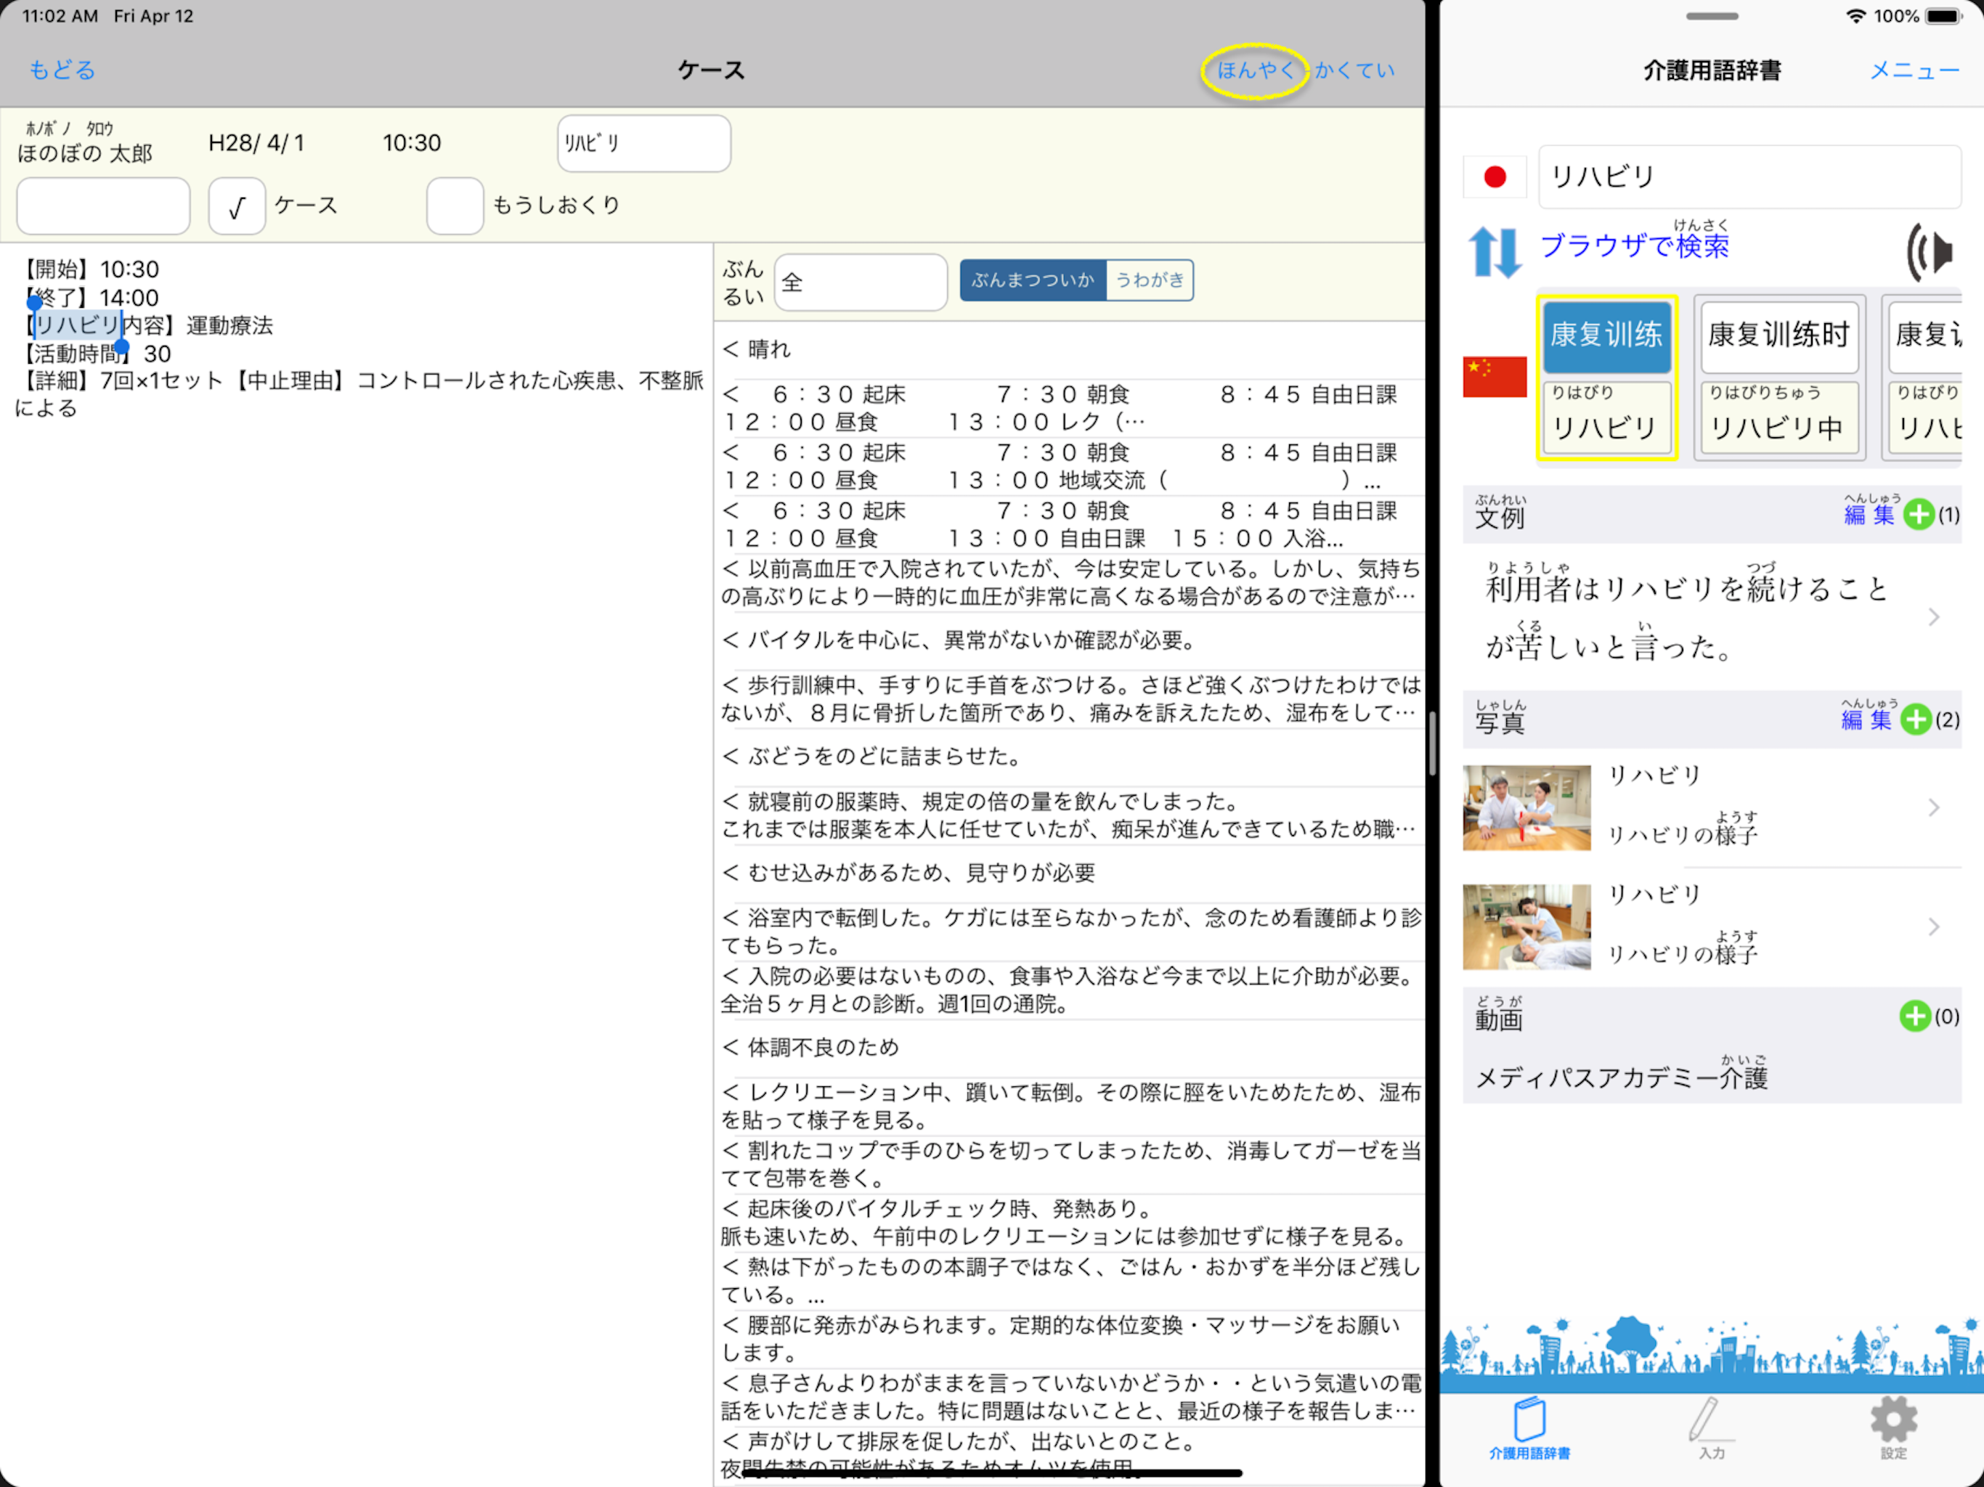Image resolution: width=1984 pixels, height=1487 pixels.
Task: Tap the battery status indicator
Action: click(1943, 16)
